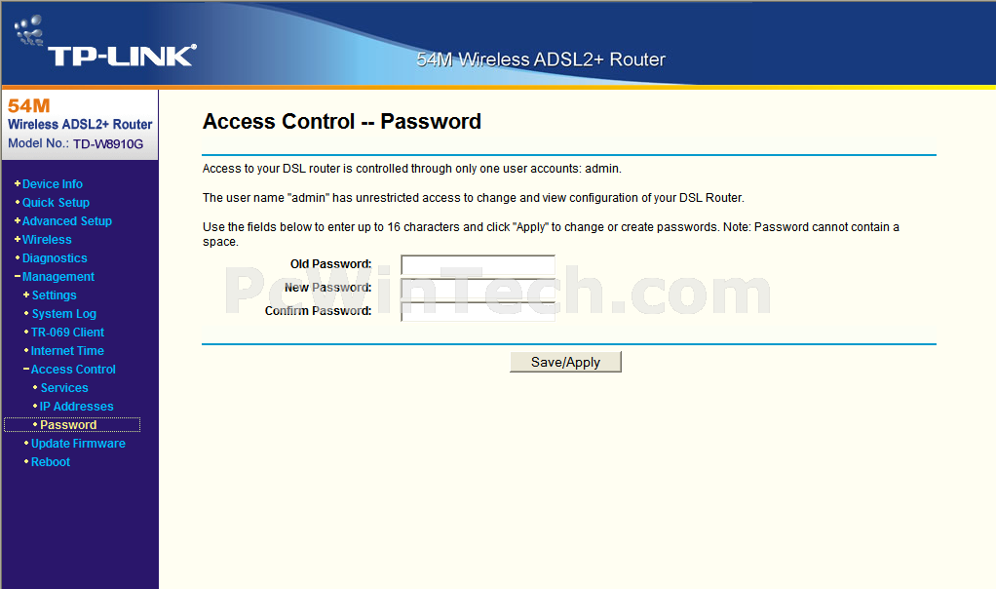Open the Reboot page

(50, 462)
